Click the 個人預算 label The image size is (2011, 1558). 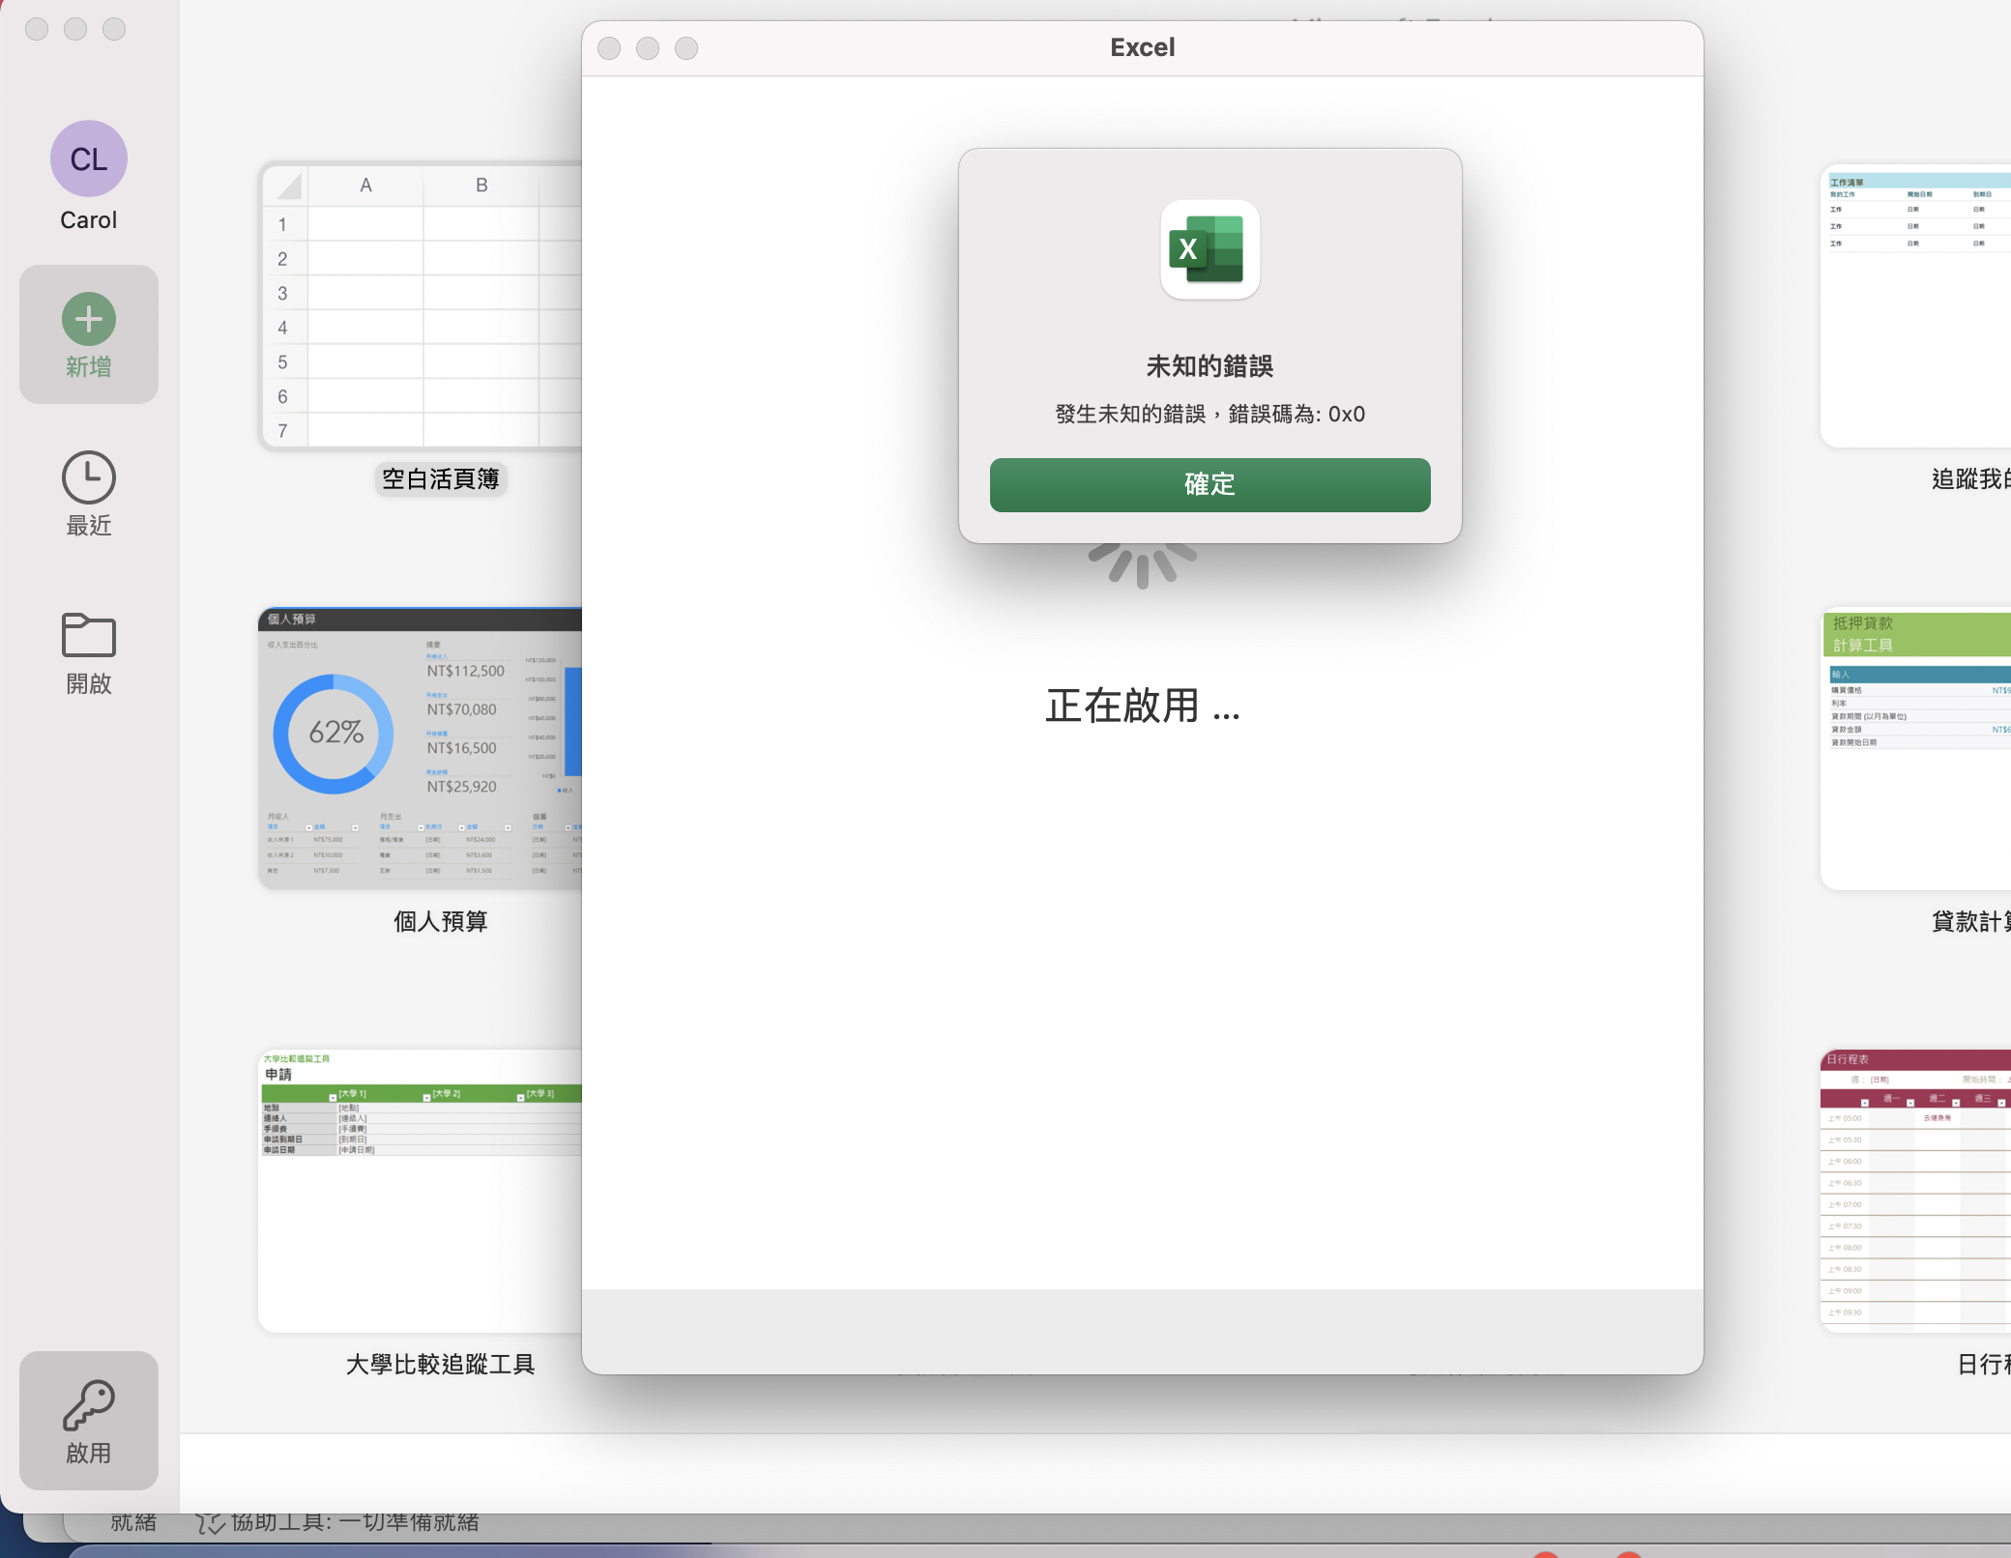coord(441,921)
